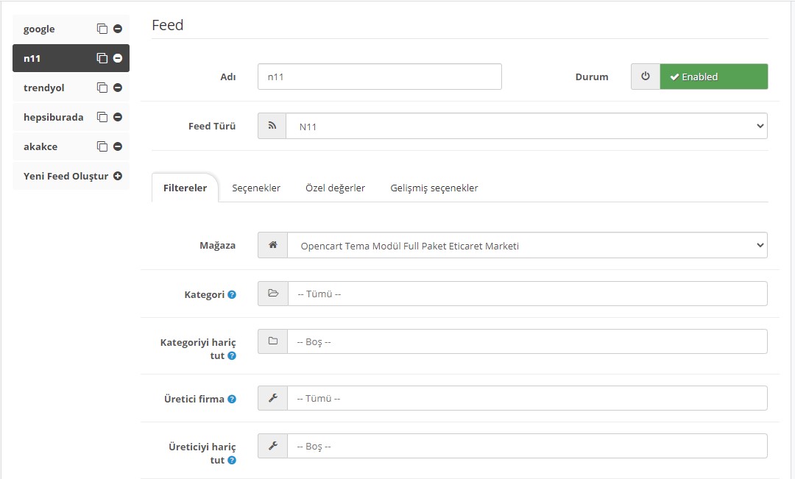Viewport: 795px width, 479px height.
Task: Toggle the green Enabled status button
Action: click(713, 77)
